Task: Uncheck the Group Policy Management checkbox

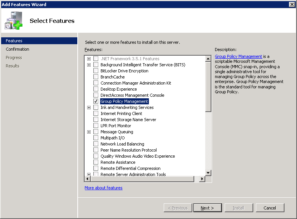Action: (96, 101)
